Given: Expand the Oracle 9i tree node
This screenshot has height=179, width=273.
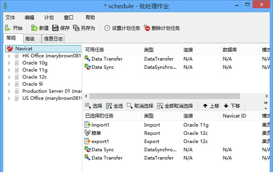Looking at the screenshot, I should point(9,84).
